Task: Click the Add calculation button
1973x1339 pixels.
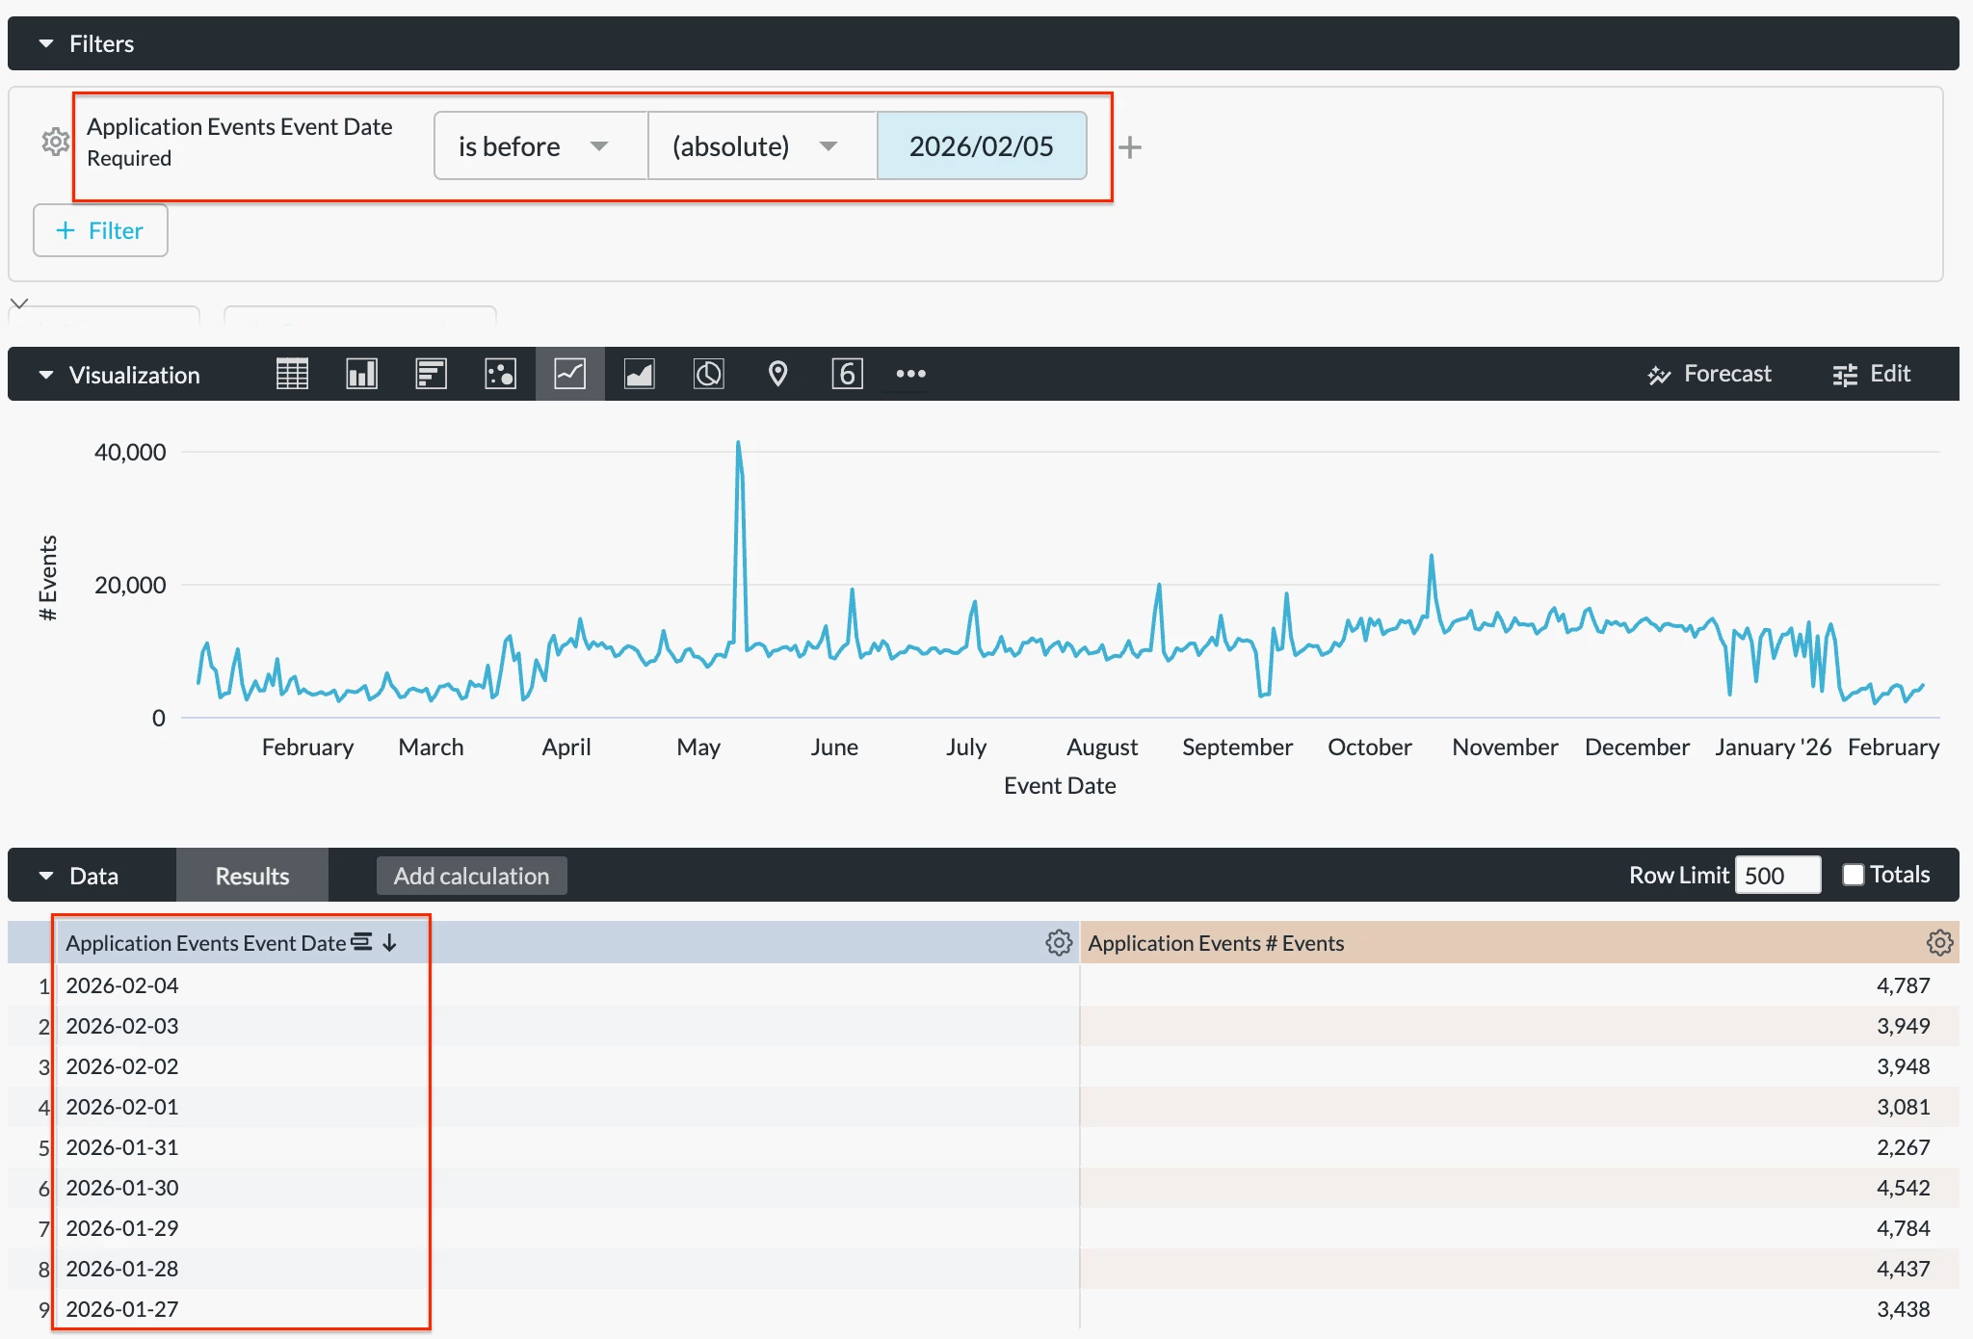Action: pyautogui.click(x=471, y=876)
